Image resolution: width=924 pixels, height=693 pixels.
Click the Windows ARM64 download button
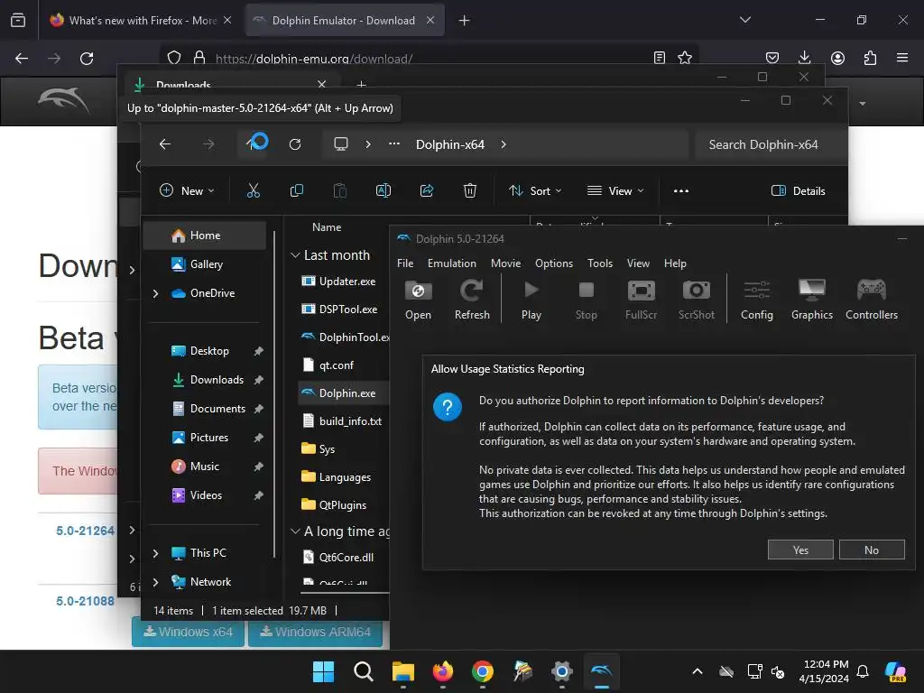click(315, 632)
